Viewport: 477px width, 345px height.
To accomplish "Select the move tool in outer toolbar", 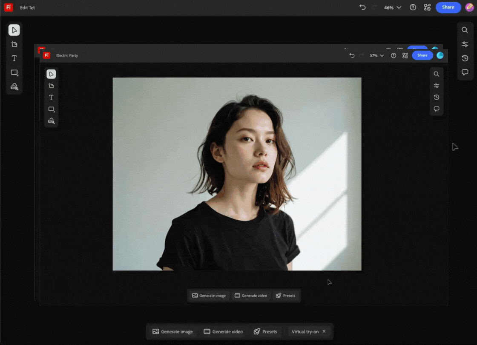I will pos(14,30).
